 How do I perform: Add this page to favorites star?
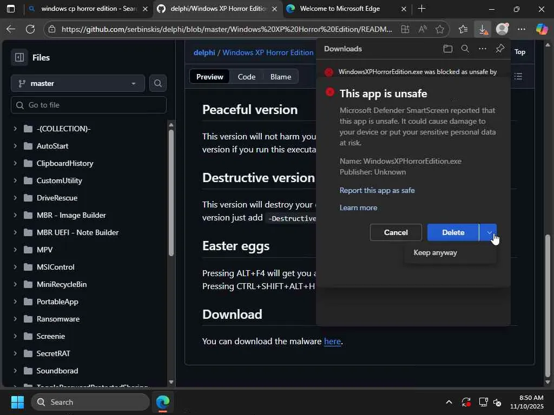click(440, 29)
